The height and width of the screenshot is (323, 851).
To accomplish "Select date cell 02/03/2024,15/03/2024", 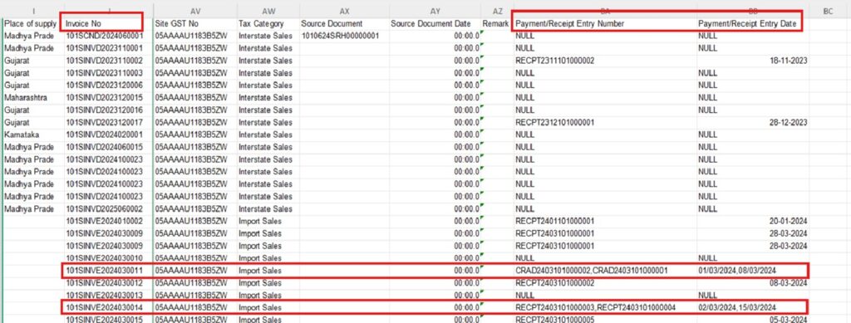I will pyautogui.click(x=753, y=308).
